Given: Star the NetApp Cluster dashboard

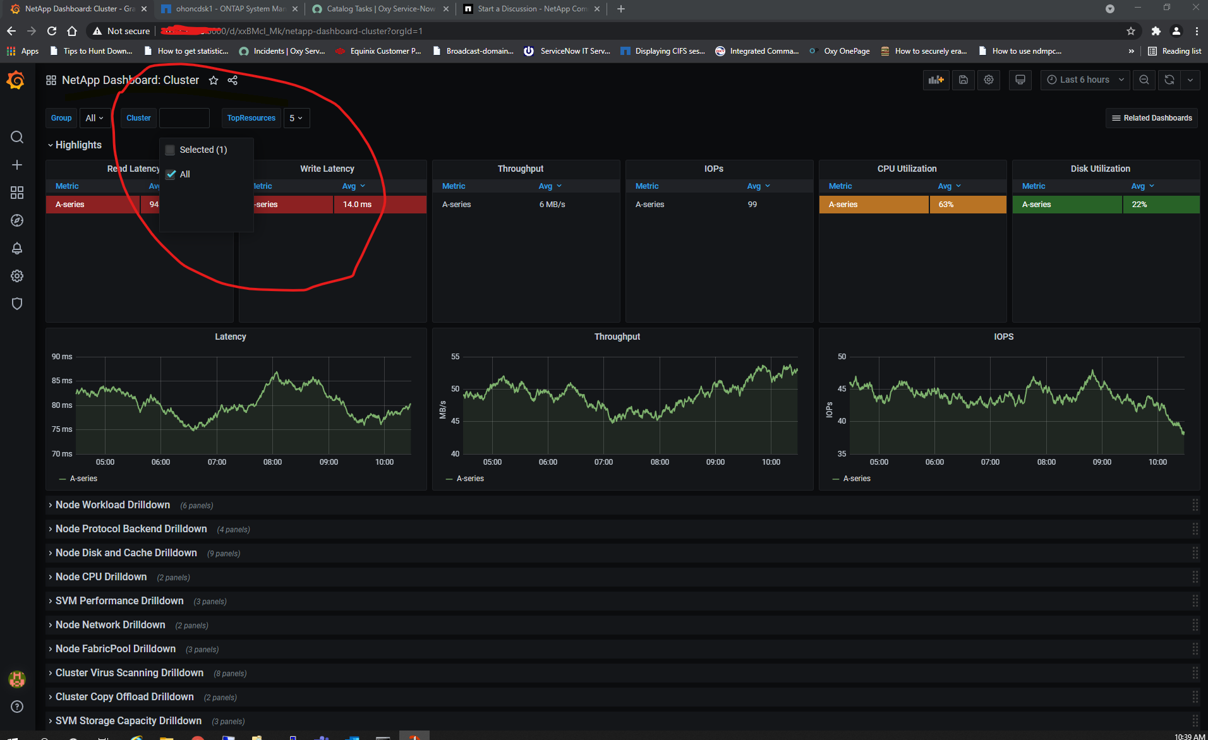Looking at the screenshot, I should tap(213, 80).
